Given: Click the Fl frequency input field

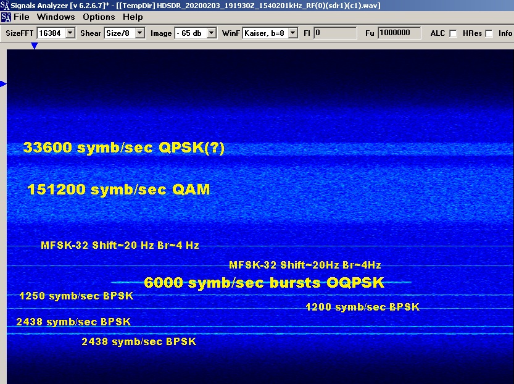Looking at the screenshot, I should point(335,33).
